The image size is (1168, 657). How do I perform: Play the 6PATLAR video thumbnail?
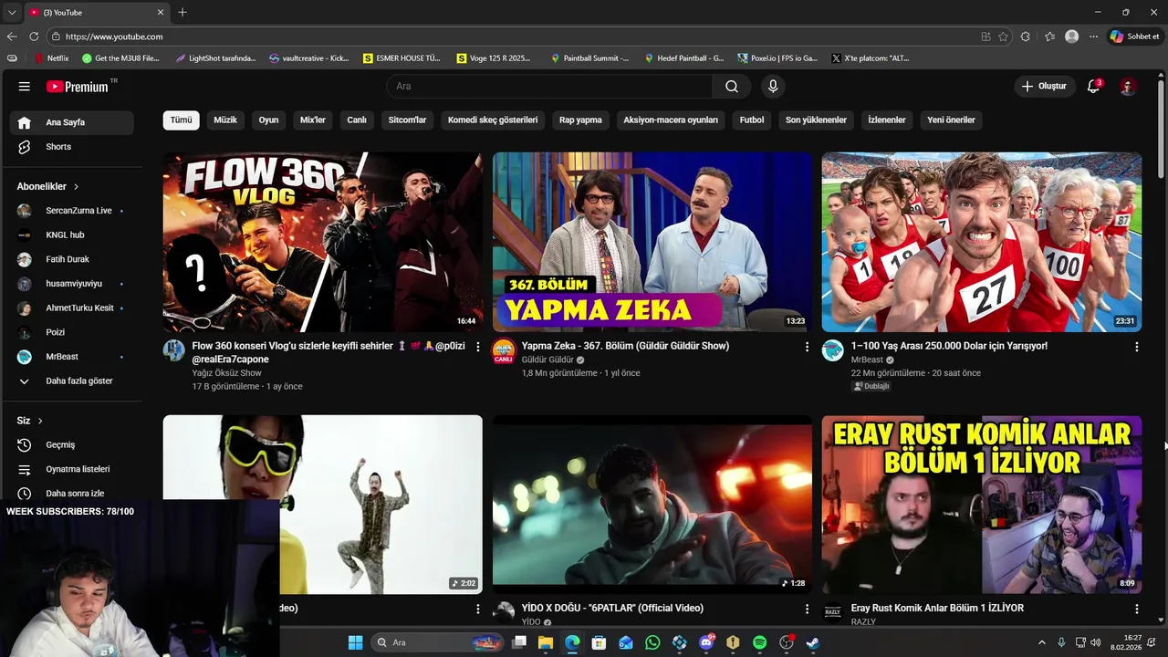coord(652,505)
